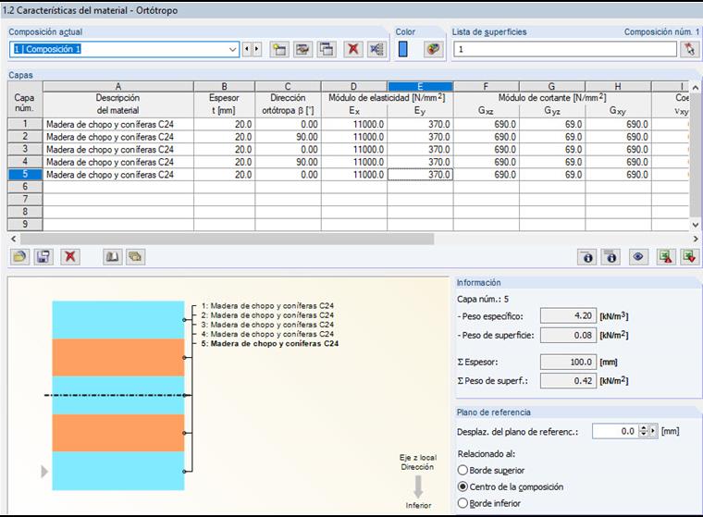
Task: Click the delete composition red X icon
Action: point(352,49)
